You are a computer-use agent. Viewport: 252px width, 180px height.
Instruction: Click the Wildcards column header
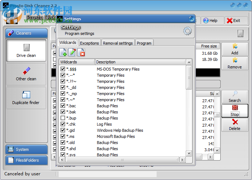click(x=77, y=62)
